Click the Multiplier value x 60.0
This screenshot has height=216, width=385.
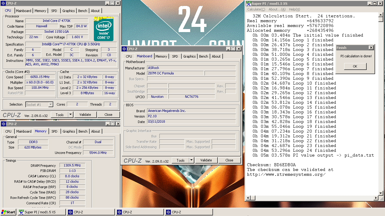[x=40, y=82]
